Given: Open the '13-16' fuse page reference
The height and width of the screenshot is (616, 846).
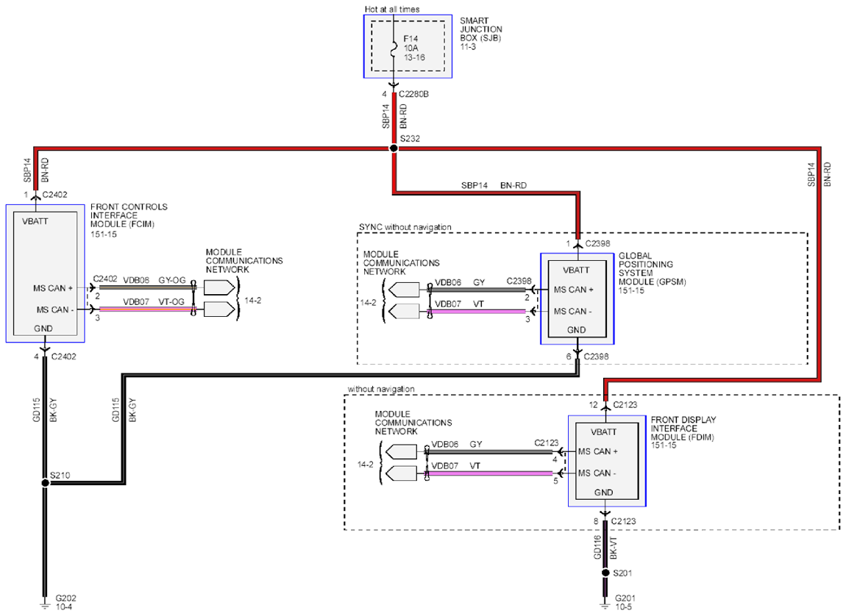Looking at the screenshot, I should 414,57.
